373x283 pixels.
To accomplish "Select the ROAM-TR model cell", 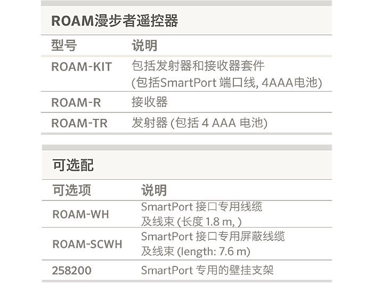I will pos(79,123).
